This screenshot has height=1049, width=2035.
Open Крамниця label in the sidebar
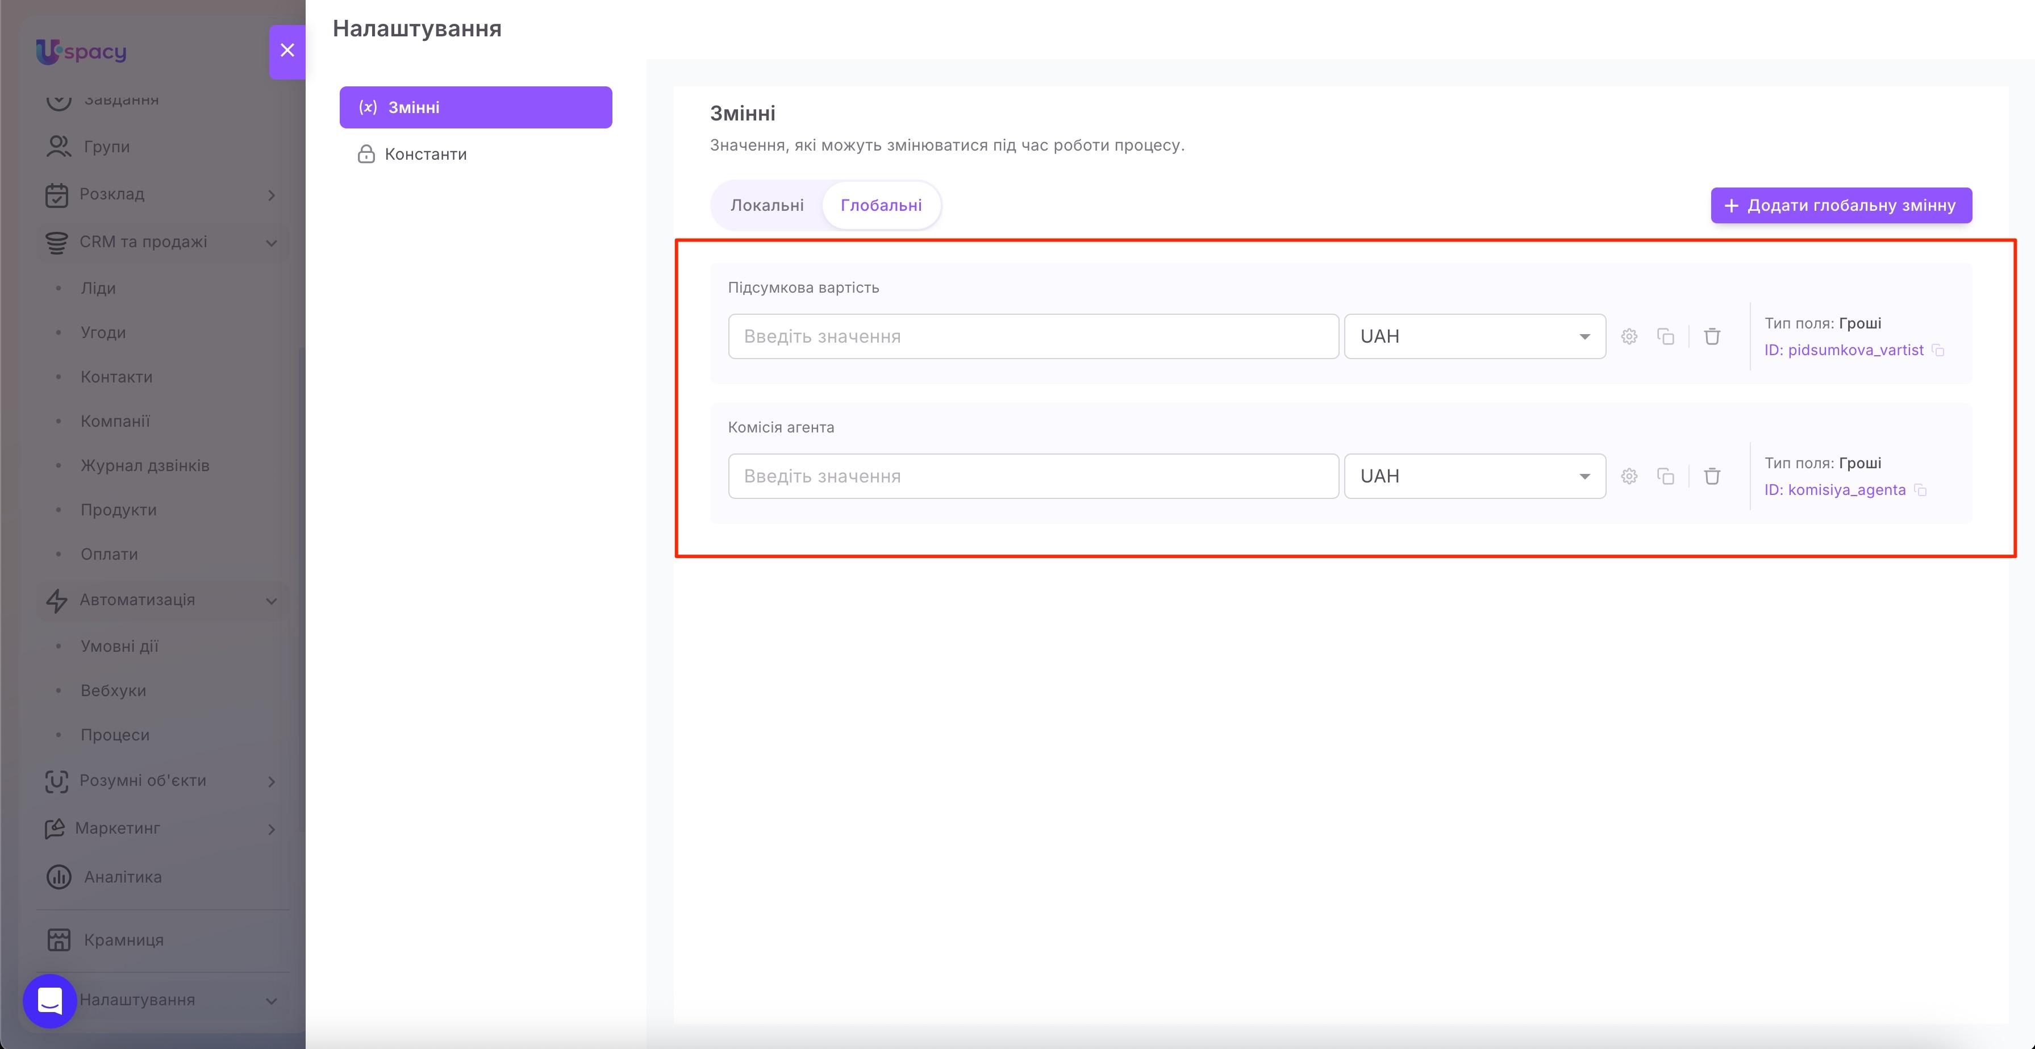(124, 940)
